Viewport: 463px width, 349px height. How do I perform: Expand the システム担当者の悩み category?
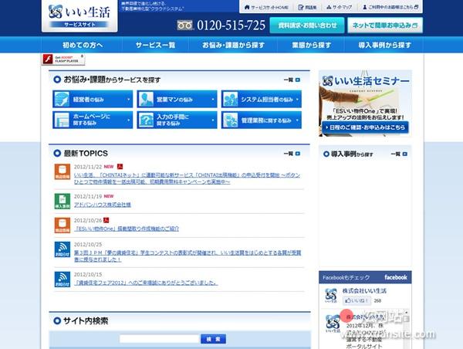coord(262,100)
